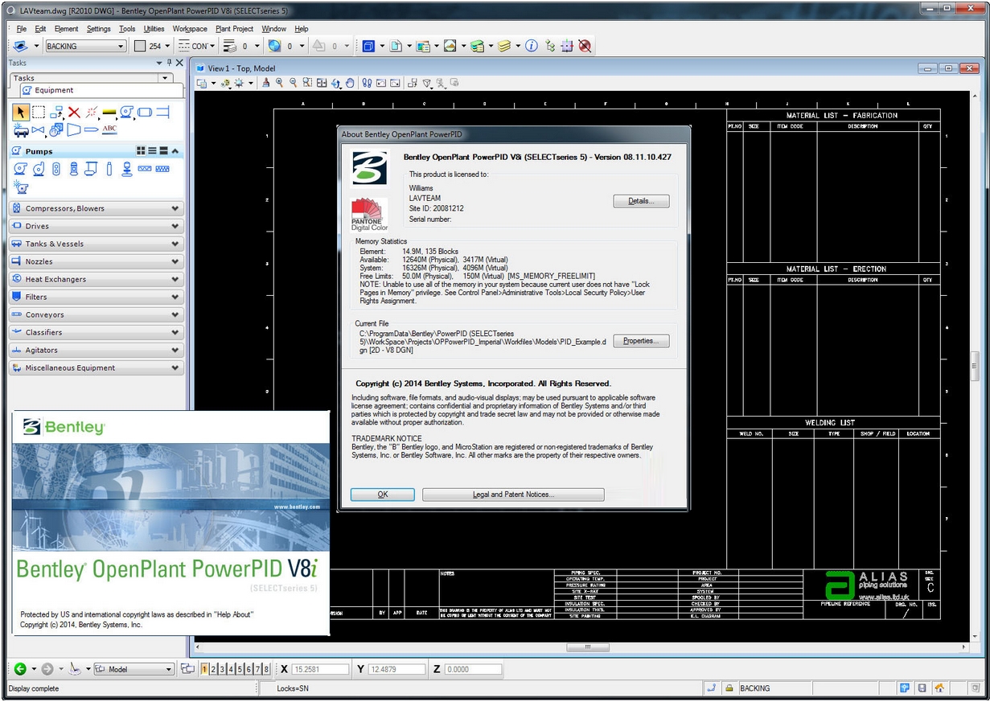
Task: Click the red X Delete Element tool
Action: (x=74, y=112)
